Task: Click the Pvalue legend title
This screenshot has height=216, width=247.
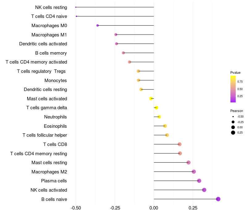Action: [x=235, y=73]
